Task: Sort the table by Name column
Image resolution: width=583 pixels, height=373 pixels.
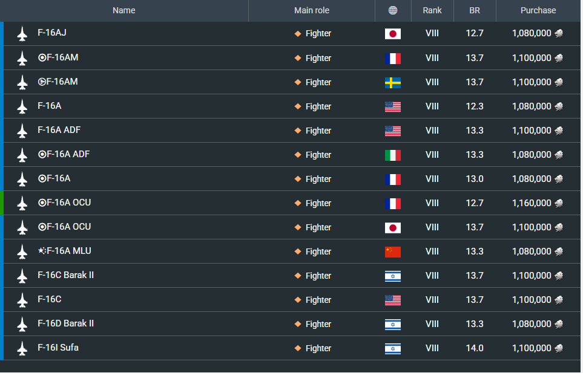Action: click(124, 10)
